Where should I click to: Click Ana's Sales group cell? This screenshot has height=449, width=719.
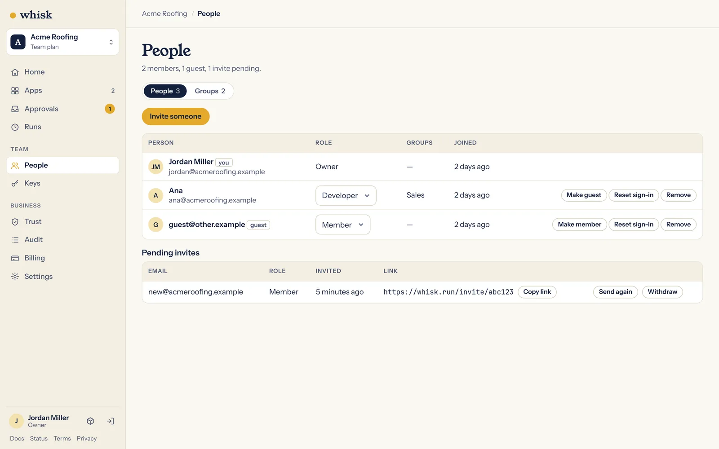416,195
